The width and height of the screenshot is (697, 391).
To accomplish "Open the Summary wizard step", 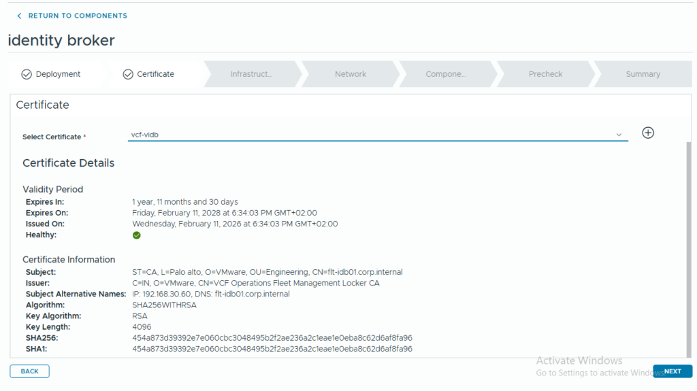I will (x=643, y=74).
